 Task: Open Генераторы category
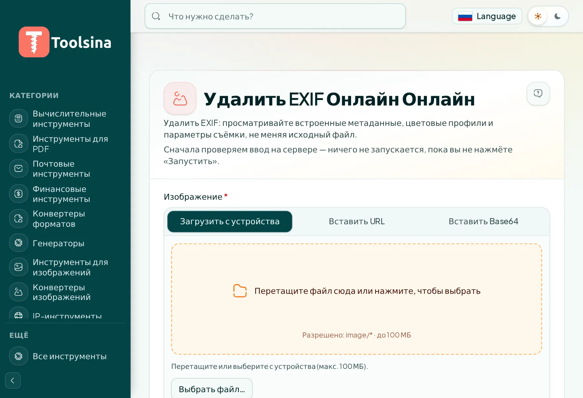(65, 243)
